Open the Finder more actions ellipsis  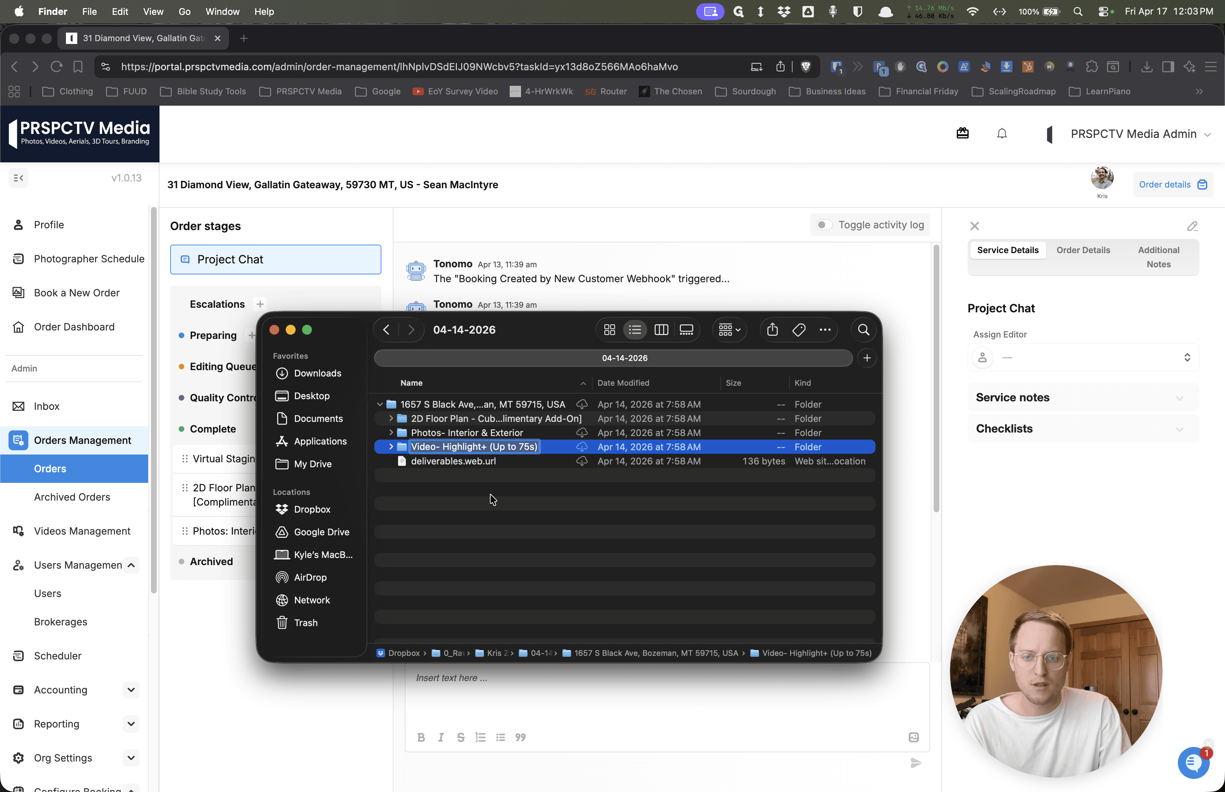click(824, 330)
